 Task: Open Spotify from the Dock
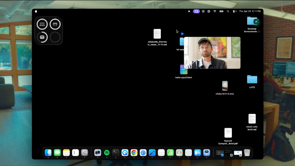(107, 153)
